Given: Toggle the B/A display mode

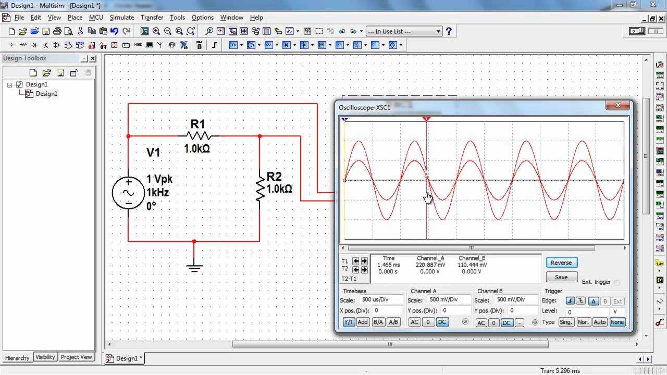Looking at the screenshot, I should coord(378,322).
